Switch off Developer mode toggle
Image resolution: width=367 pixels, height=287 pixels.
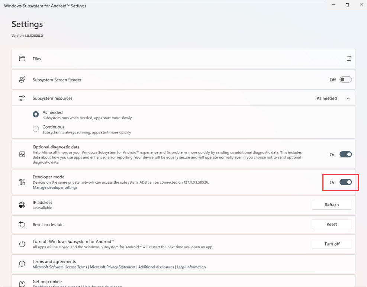click(345, 182)
